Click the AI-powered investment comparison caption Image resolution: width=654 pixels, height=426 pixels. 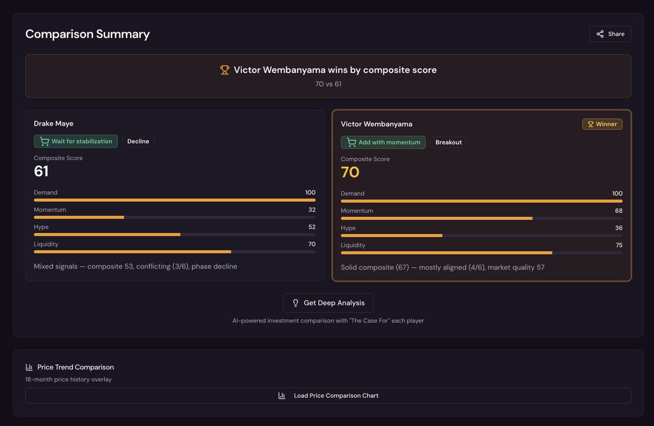pos(328,321)
